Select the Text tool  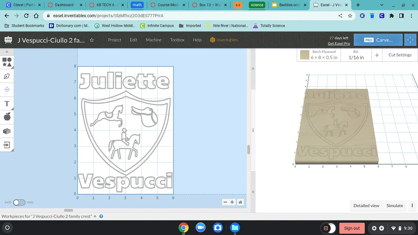(7, 103)
